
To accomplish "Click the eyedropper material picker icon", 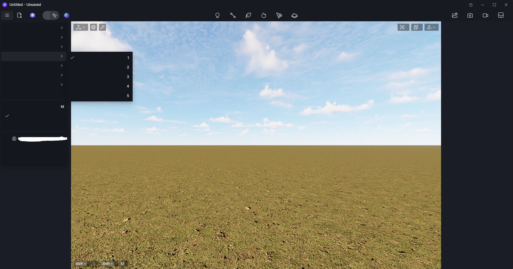I will 102,27.
